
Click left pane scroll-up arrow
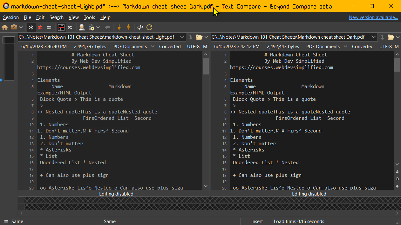pyautogui.click(x=206, y=55)
